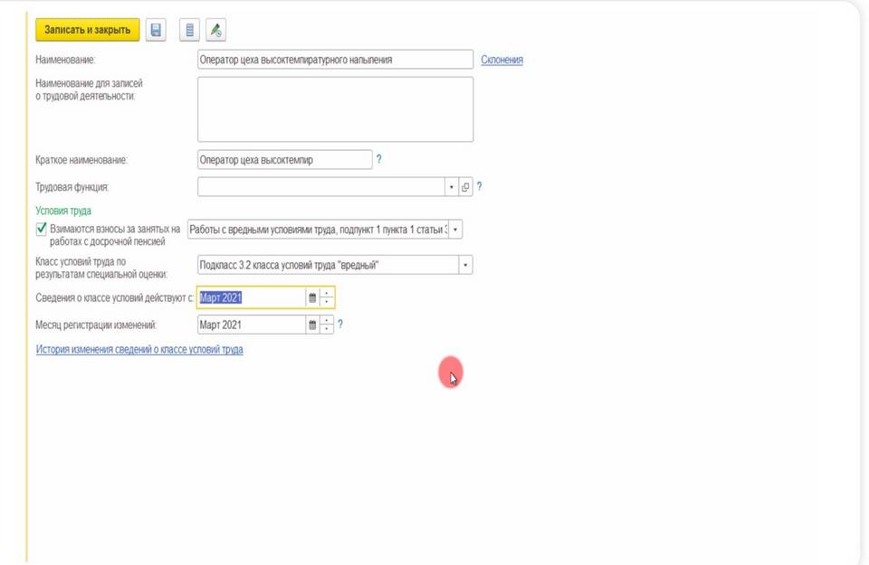Click Записать и закрыть button
The height and width of the screenshot is (565, 869).
88,30
